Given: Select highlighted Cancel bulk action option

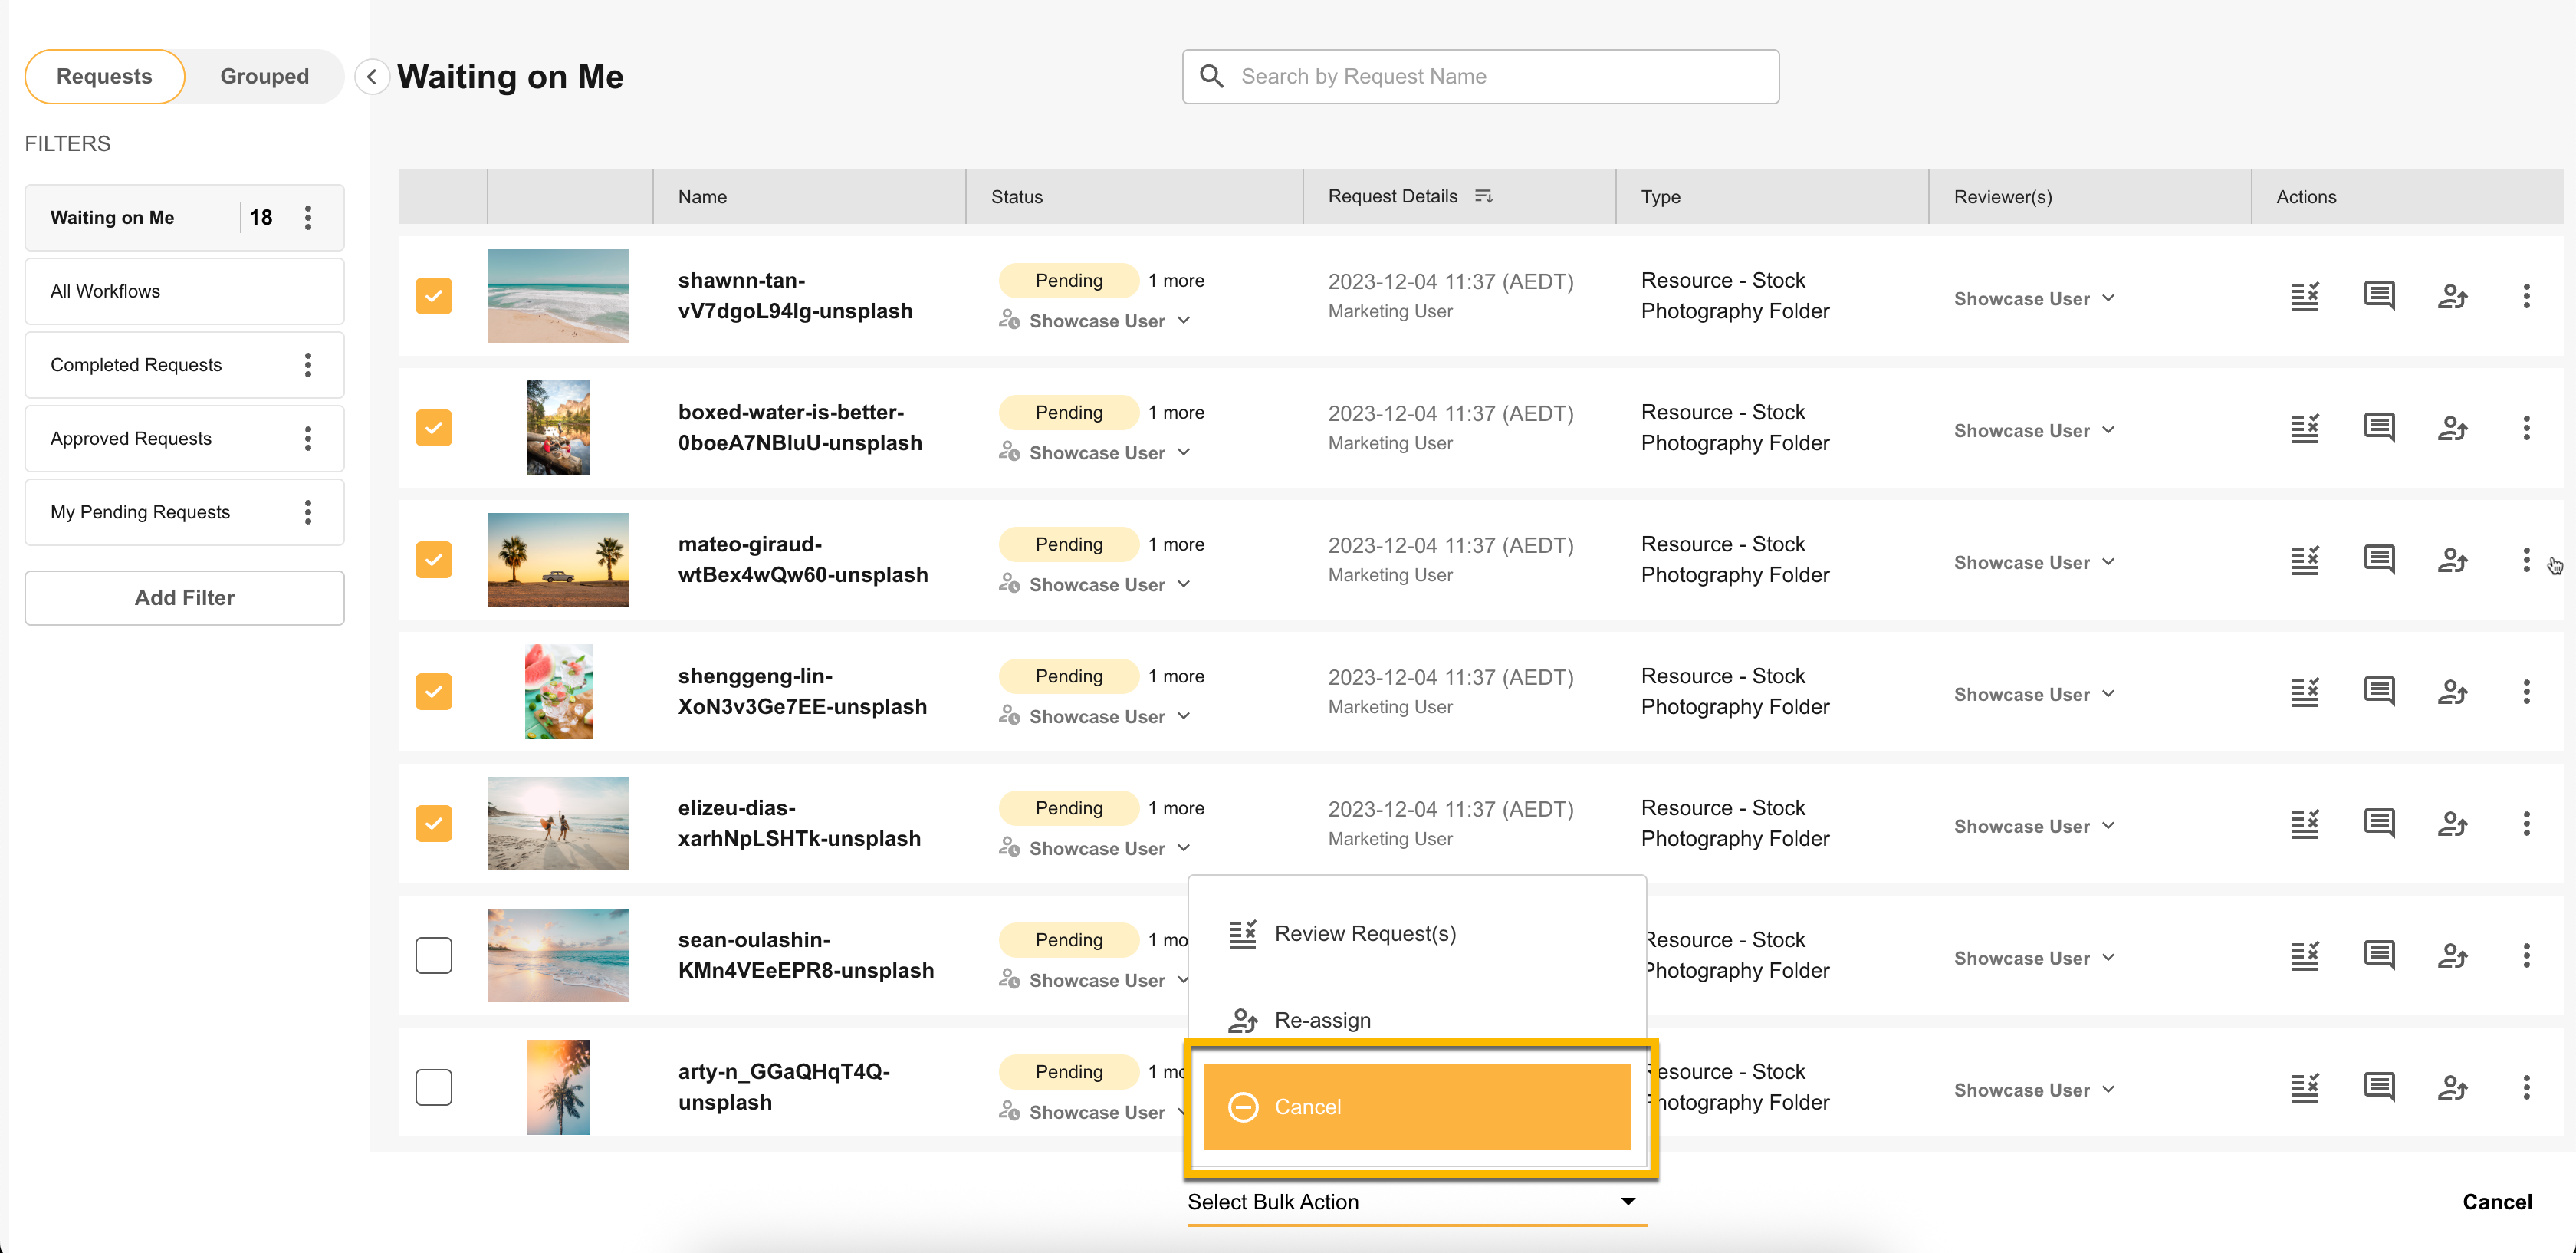Looking at the screenshot, I should pos(1416,1107).
